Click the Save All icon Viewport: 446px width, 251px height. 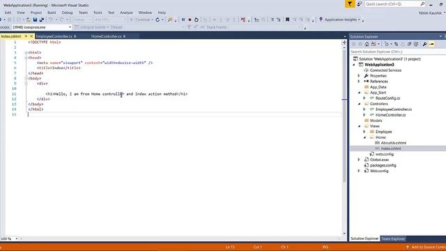(x=42, y=20)
